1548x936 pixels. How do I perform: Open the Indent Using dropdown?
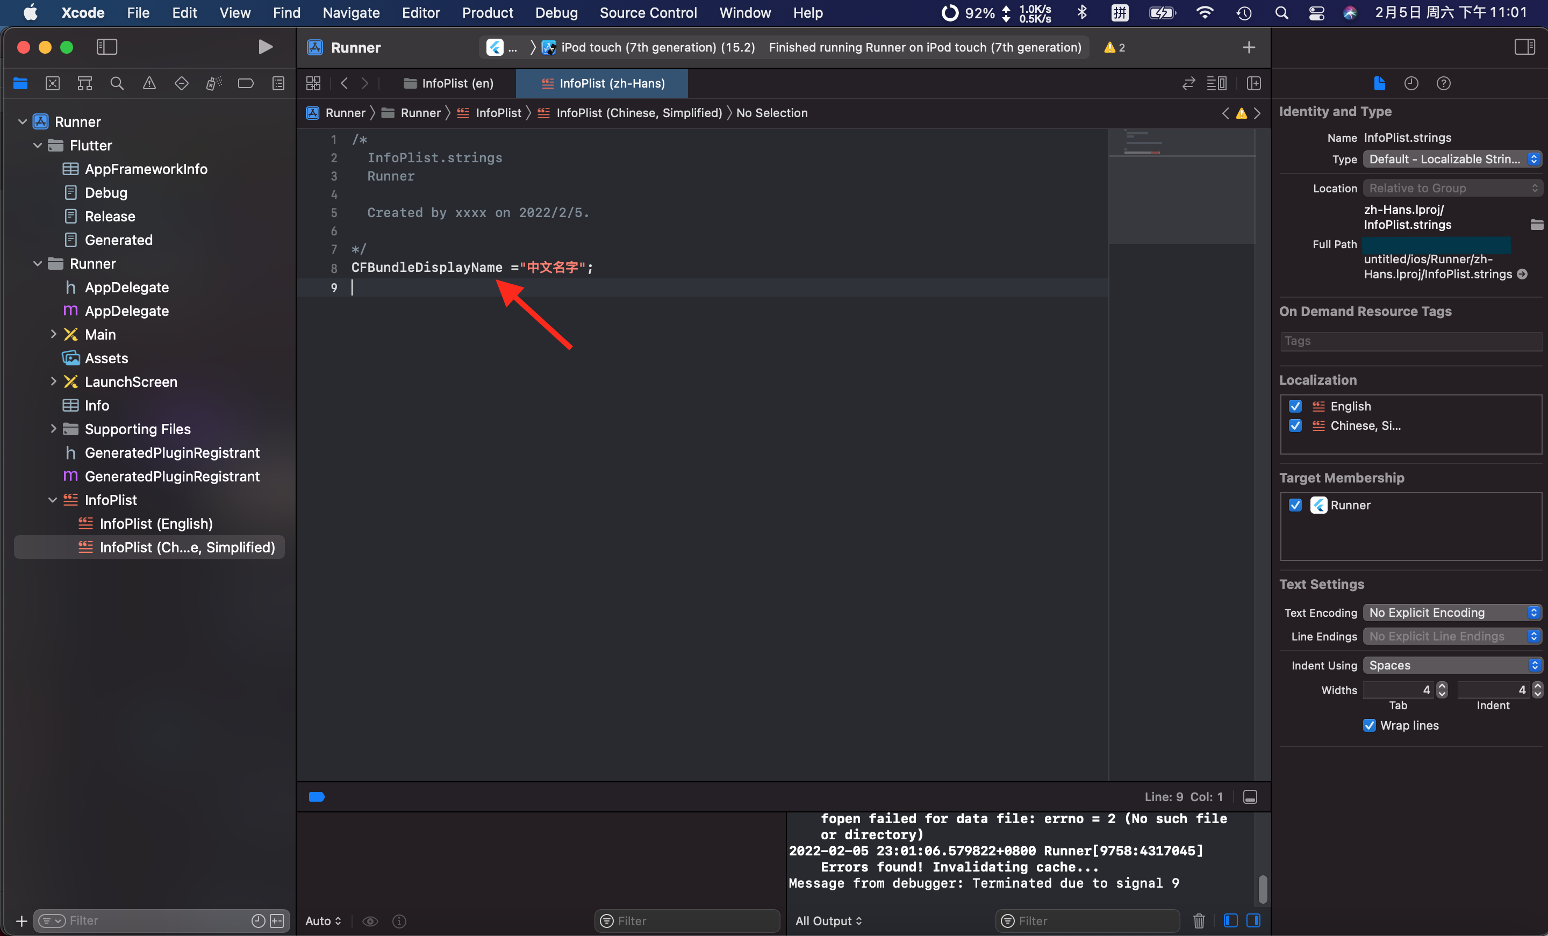pyautogui.click(x=1452, y=665)
